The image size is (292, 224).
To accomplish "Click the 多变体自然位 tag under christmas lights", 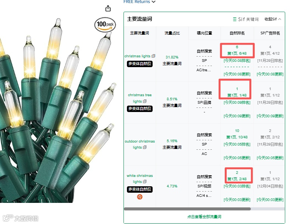I will tap(140, 64).
